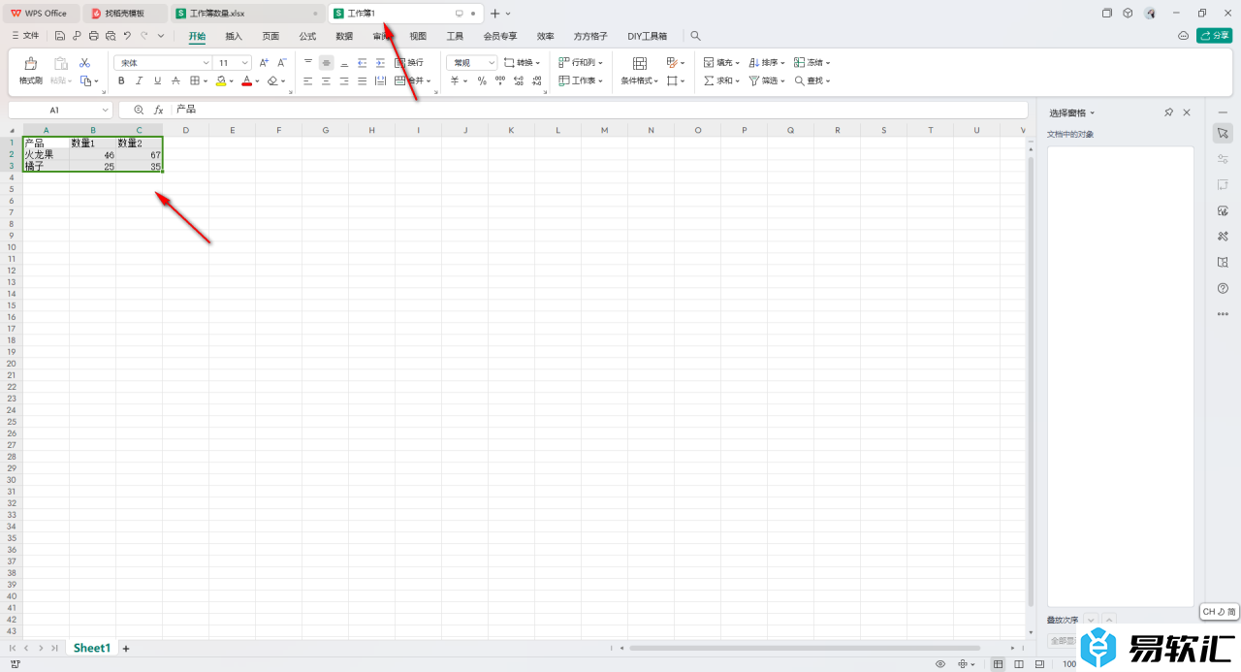Toggle horizontal center alignment
The height and width of the screenshot is (672, 1241).
point(326,80)
